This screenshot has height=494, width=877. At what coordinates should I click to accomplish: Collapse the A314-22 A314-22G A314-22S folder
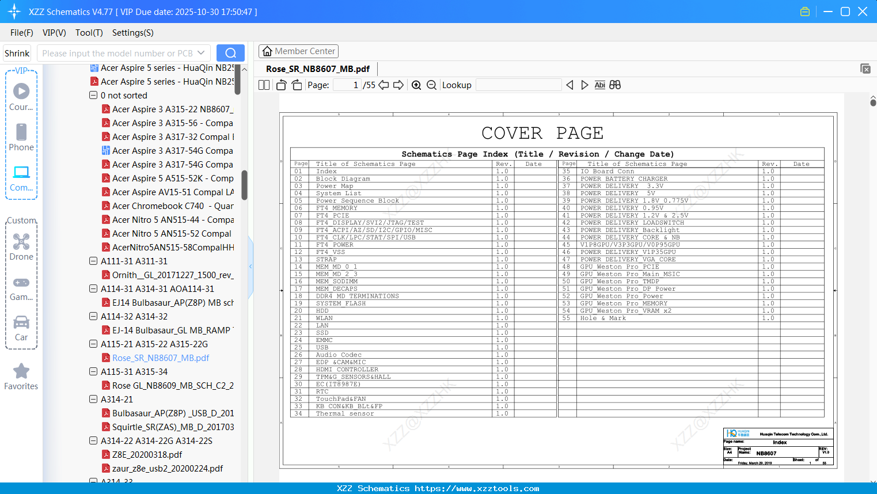(93, 440)
